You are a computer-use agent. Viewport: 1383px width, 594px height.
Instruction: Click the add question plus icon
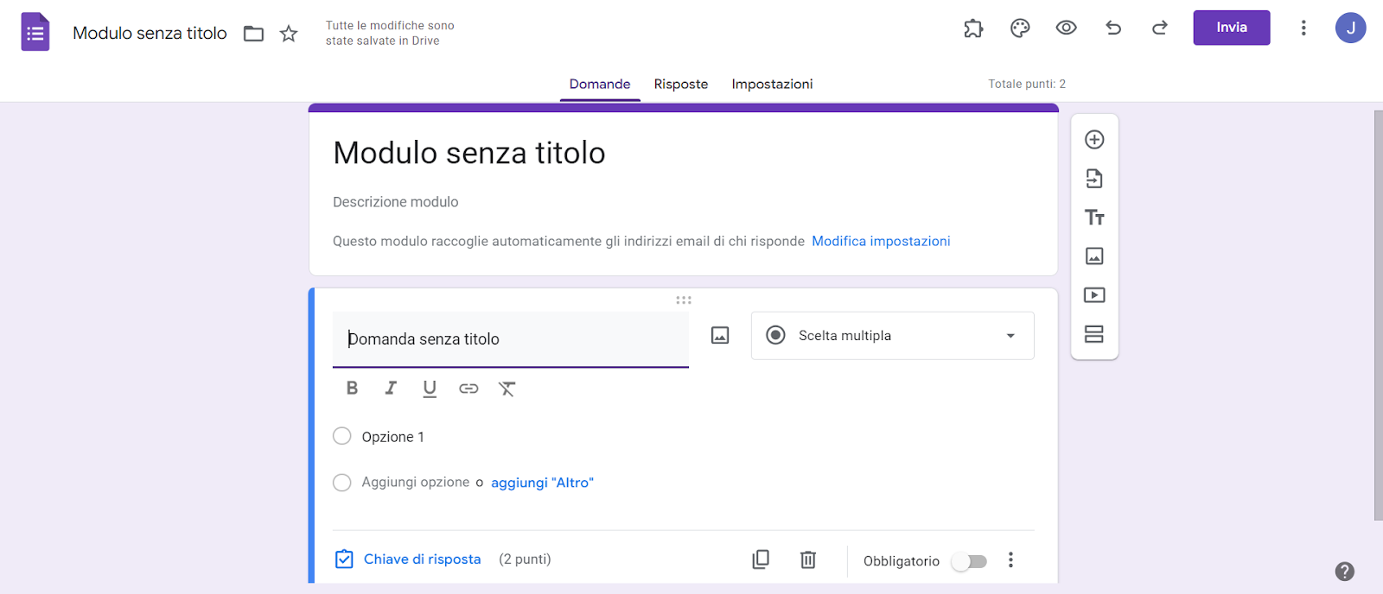[1094, 140]
